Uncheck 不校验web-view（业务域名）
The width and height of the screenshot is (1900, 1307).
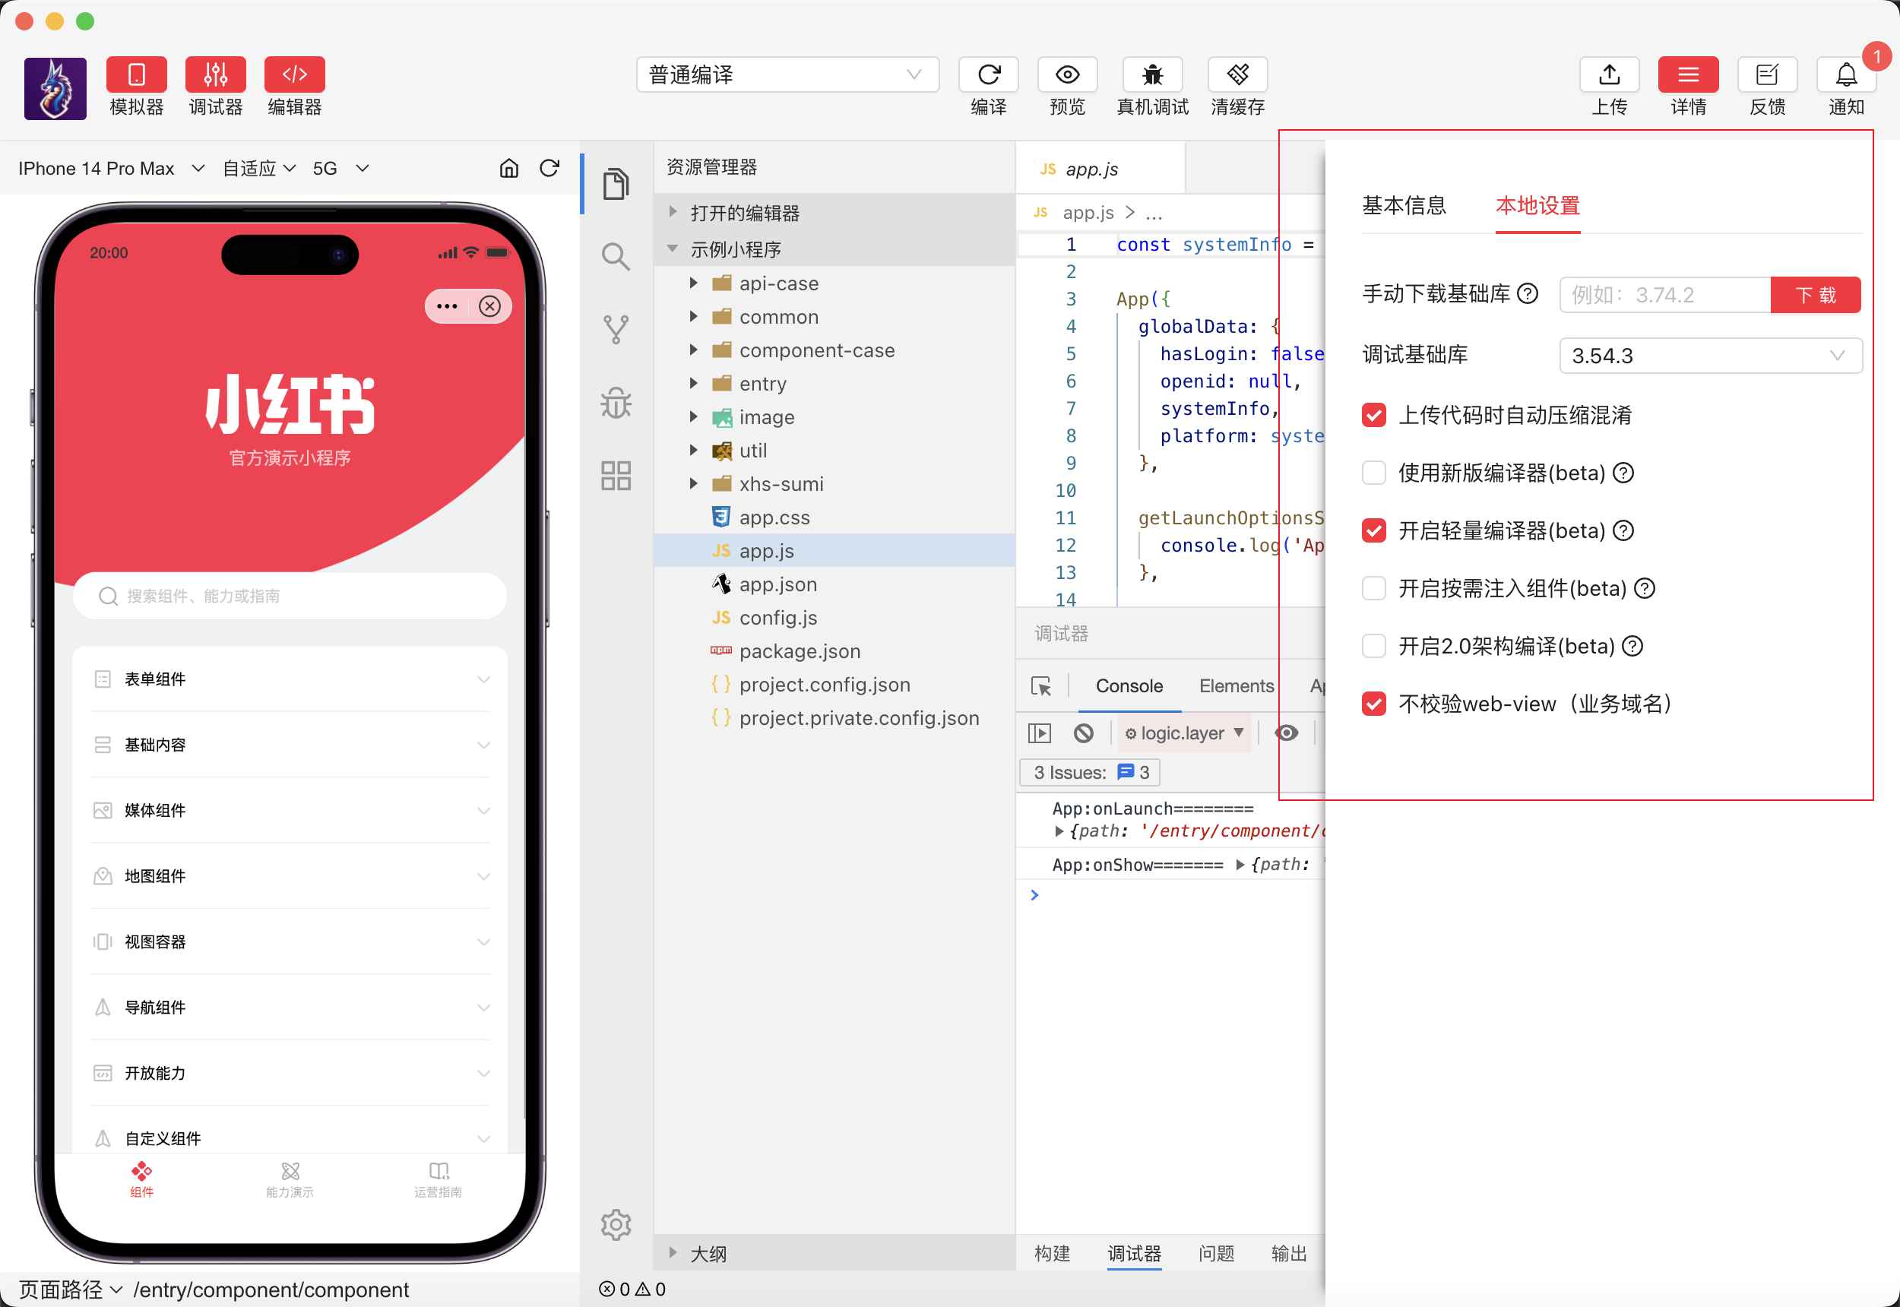click(x=1373, y=704)
